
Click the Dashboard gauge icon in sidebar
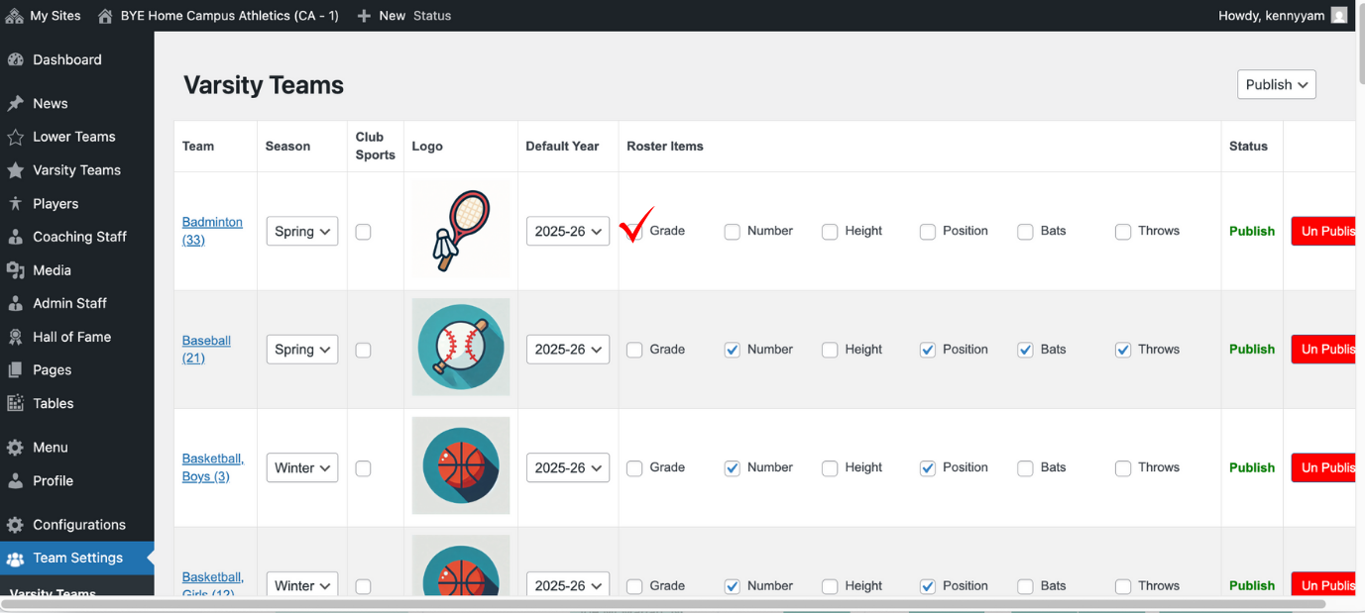tap(15, 59)
